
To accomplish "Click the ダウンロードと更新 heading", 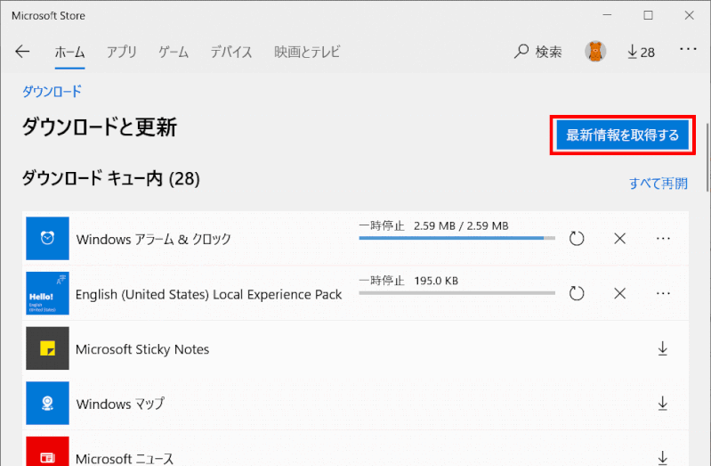I will [100, 127].
